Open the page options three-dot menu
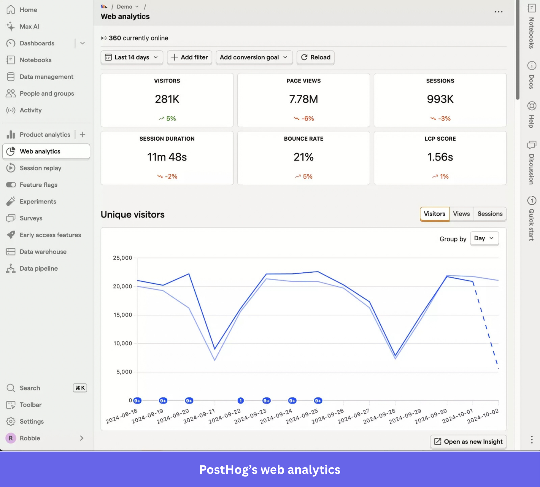This screenshot has height=487, width=540. (499, 12)
